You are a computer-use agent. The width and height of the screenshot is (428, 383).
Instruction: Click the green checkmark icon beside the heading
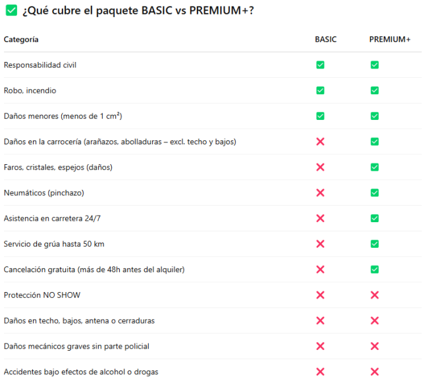(x=11, y=11)
